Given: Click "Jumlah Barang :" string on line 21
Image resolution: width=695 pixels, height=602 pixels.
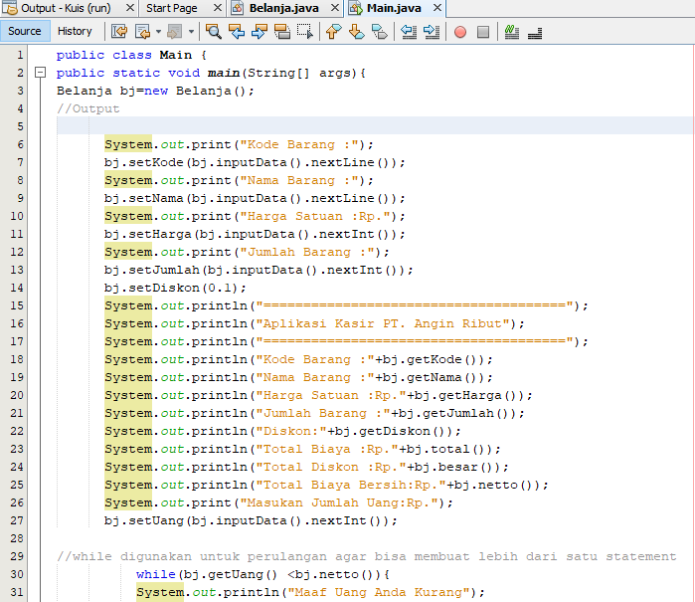Looking at the screenshot, I should [323, 414].
